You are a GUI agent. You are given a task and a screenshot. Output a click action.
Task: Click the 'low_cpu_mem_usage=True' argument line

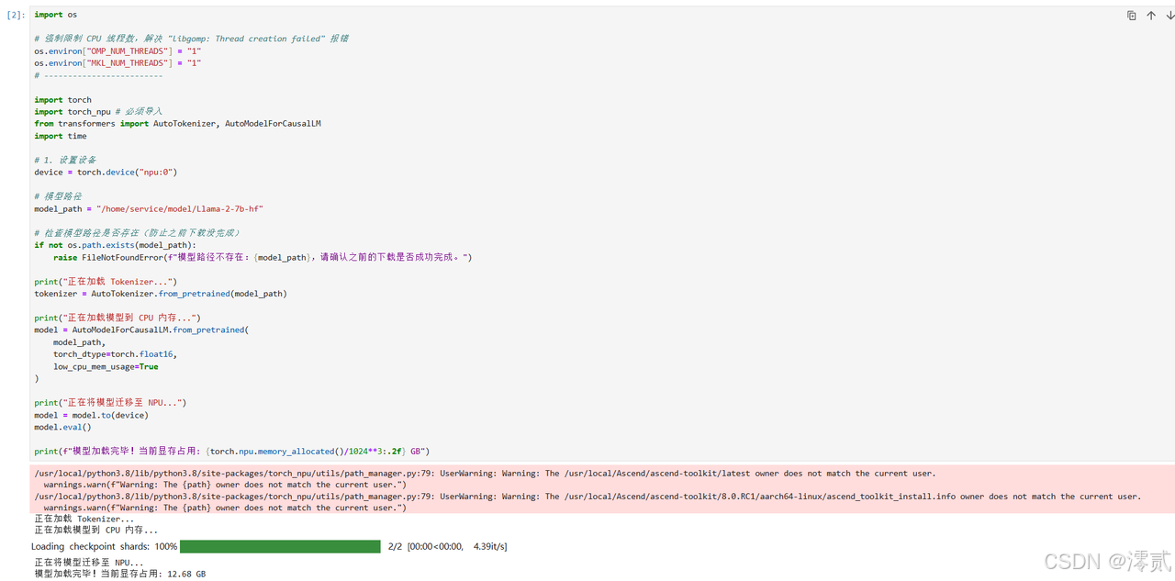(x=106, y=366)
